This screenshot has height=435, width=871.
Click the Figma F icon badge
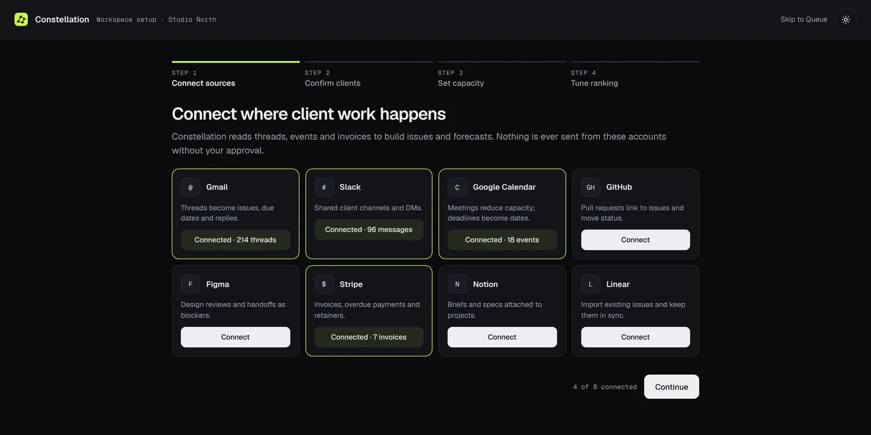tap(191, 284)
